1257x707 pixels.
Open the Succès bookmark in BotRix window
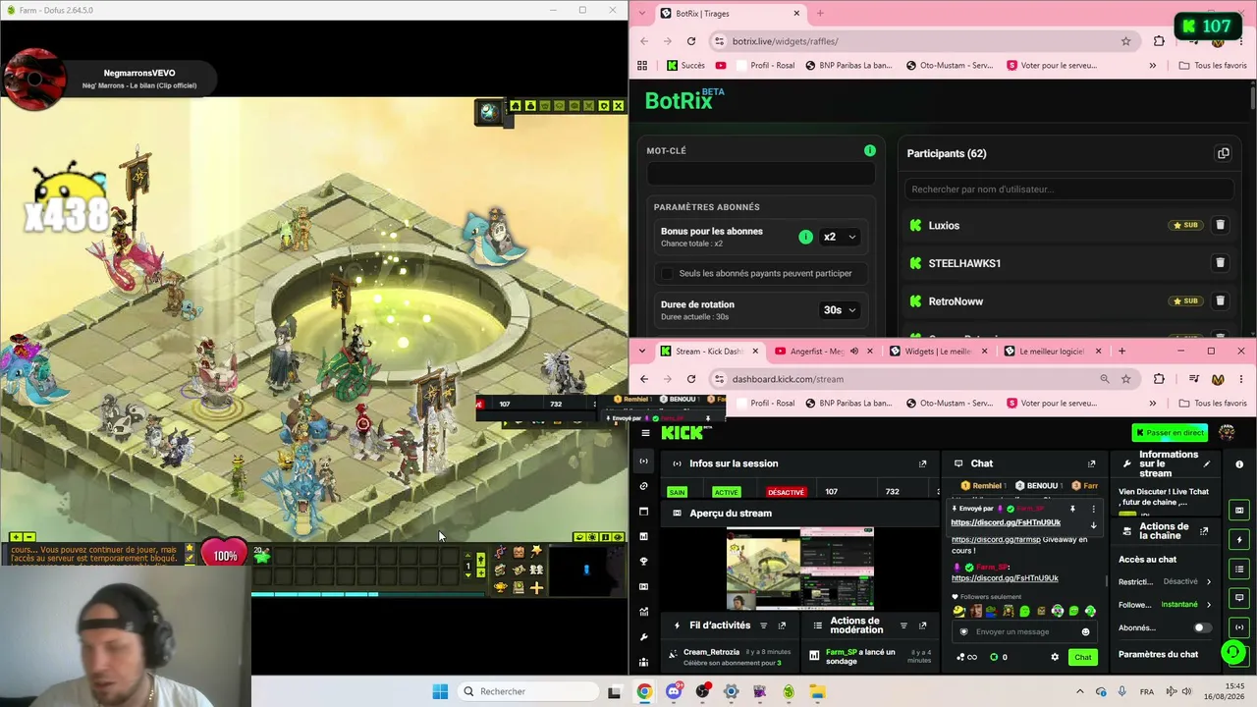[x=685, y=66]
